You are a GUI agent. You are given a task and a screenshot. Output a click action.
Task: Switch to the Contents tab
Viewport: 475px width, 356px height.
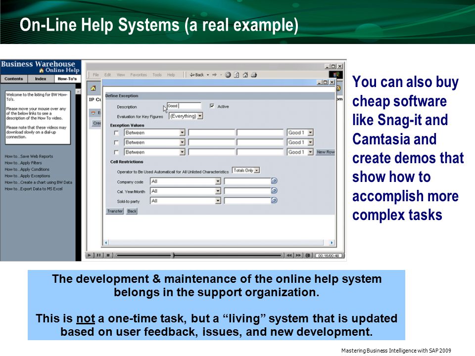(14, 79)
